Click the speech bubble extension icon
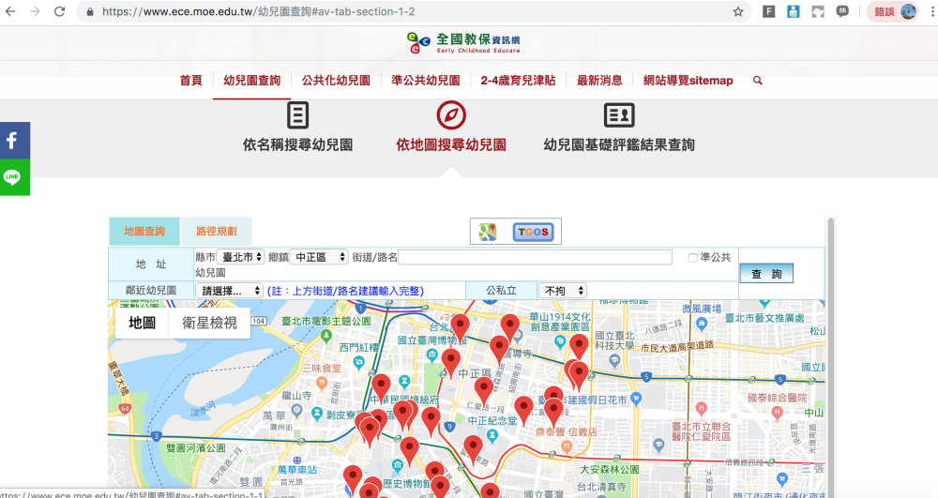Viewport: 938px width, 498px height. (842, 11)
